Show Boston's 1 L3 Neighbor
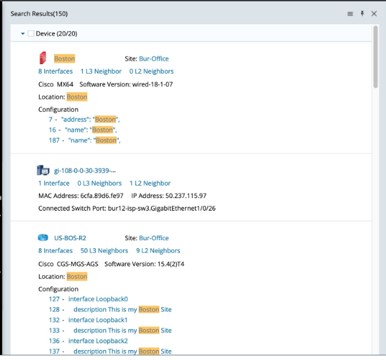This screenshot has width=386, height=360. coord(101,71)
